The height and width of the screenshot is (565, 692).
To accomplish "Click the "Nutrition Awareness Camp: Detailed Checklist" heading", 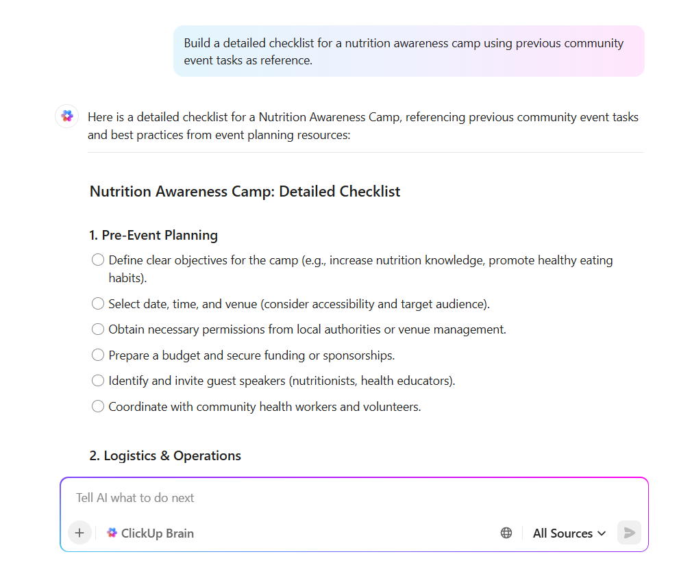I will click(245, 191).
